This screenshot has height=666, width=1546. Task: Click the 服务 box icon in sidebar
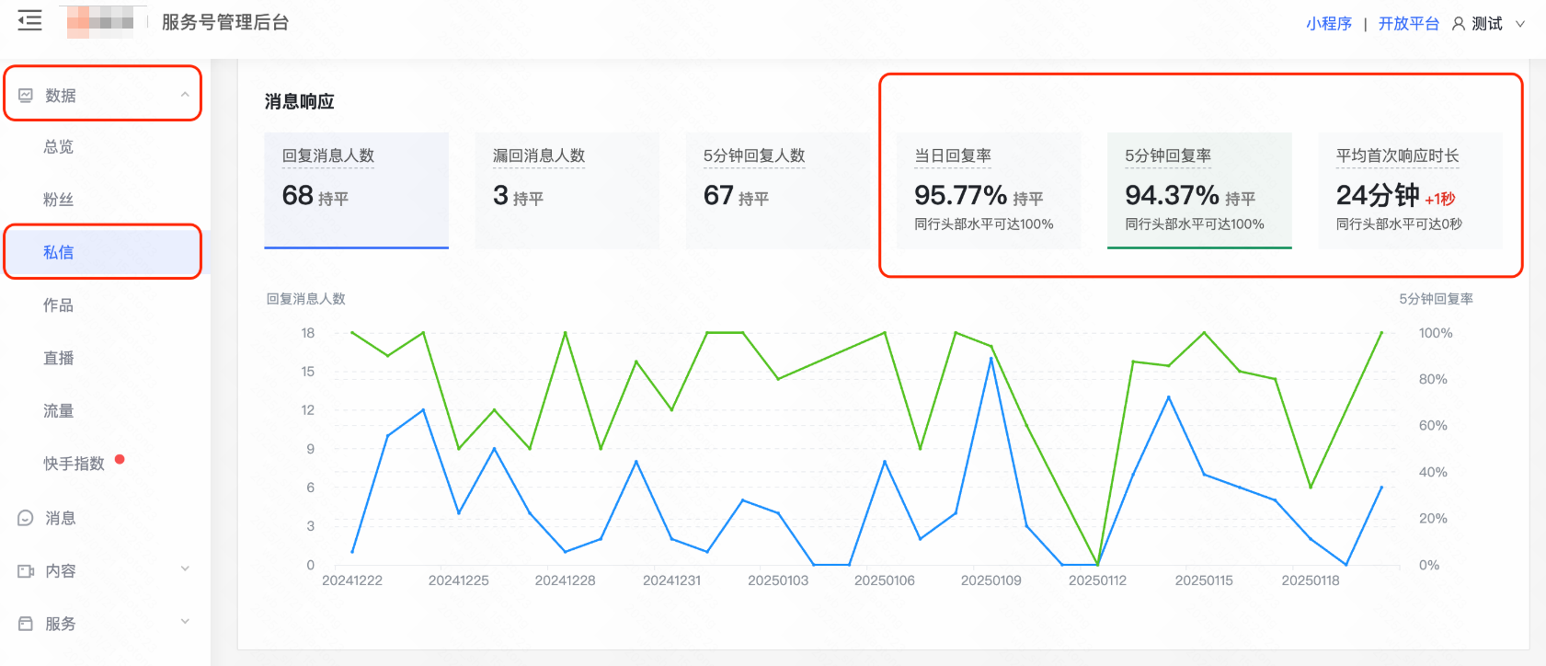point(26,624)
